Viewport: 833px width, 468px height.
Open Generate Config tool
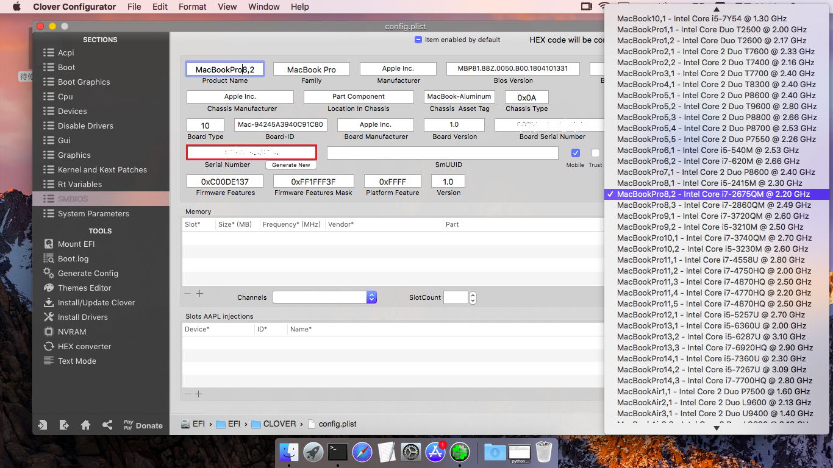[x=80, y=273]
